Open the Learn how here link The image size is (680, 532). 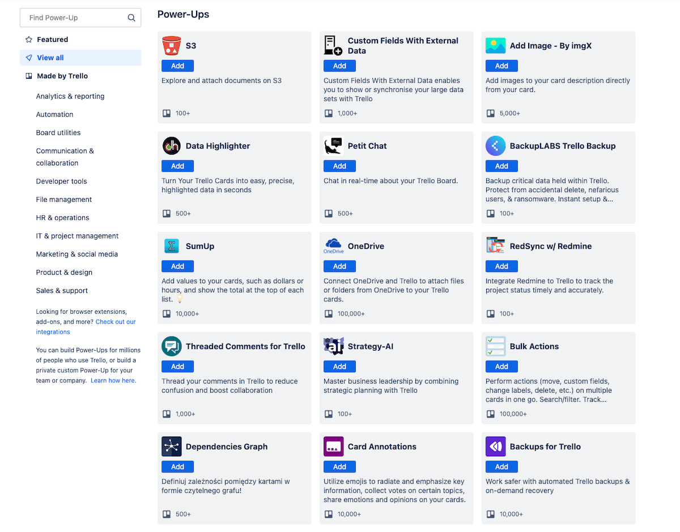[112, 380]
